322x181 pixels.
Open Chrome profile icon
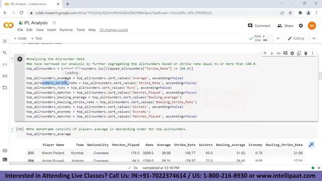click(308, 13)
